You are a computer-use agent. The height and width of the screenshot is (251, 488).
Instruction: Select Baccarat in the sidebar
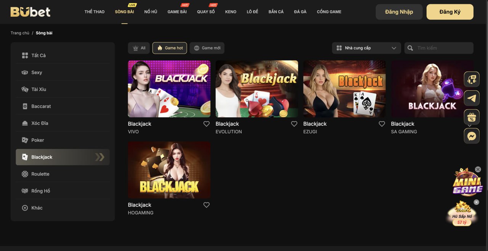click(x=41, y=106)
